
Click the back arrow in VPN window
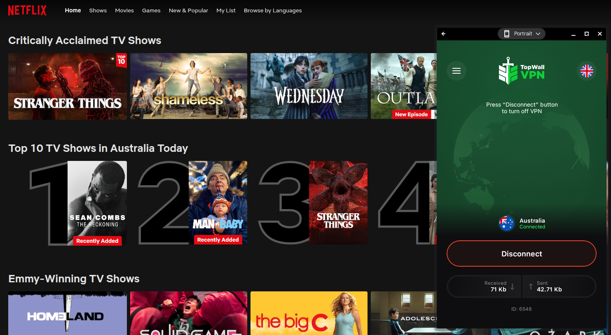pos(443,34)
